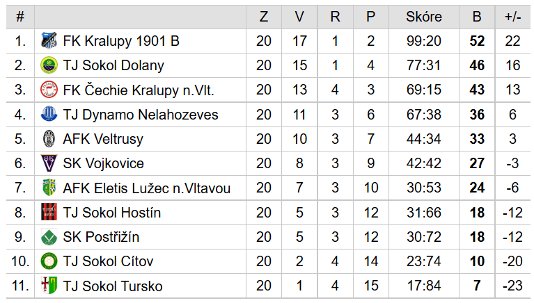Click the TJ Sokol Cítov round crest
Screen dimensions: 534x303
[x=49, y=261]
